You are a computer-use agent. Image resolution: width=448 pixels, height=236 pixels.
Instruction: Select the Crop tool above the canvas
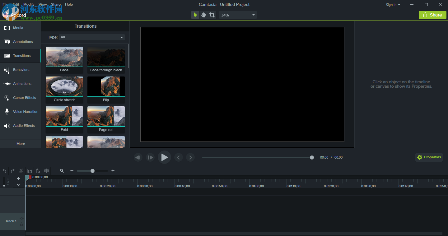click(x=212, y=15)
